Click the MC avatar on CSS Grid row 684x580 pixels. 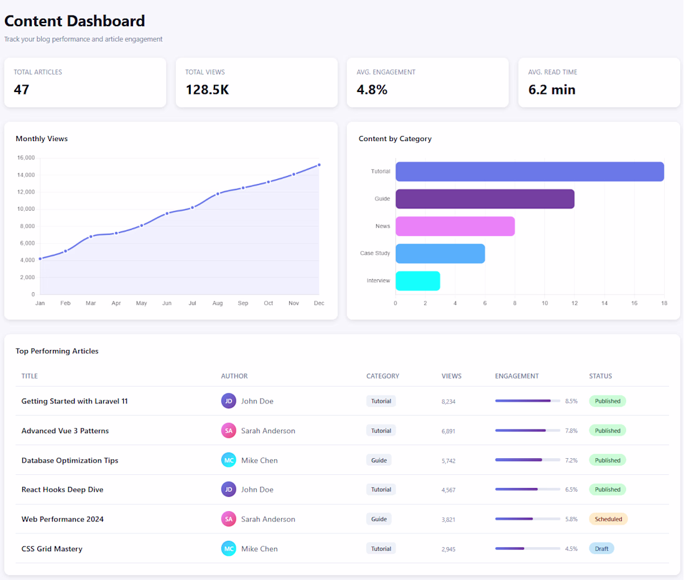[229, 548]
